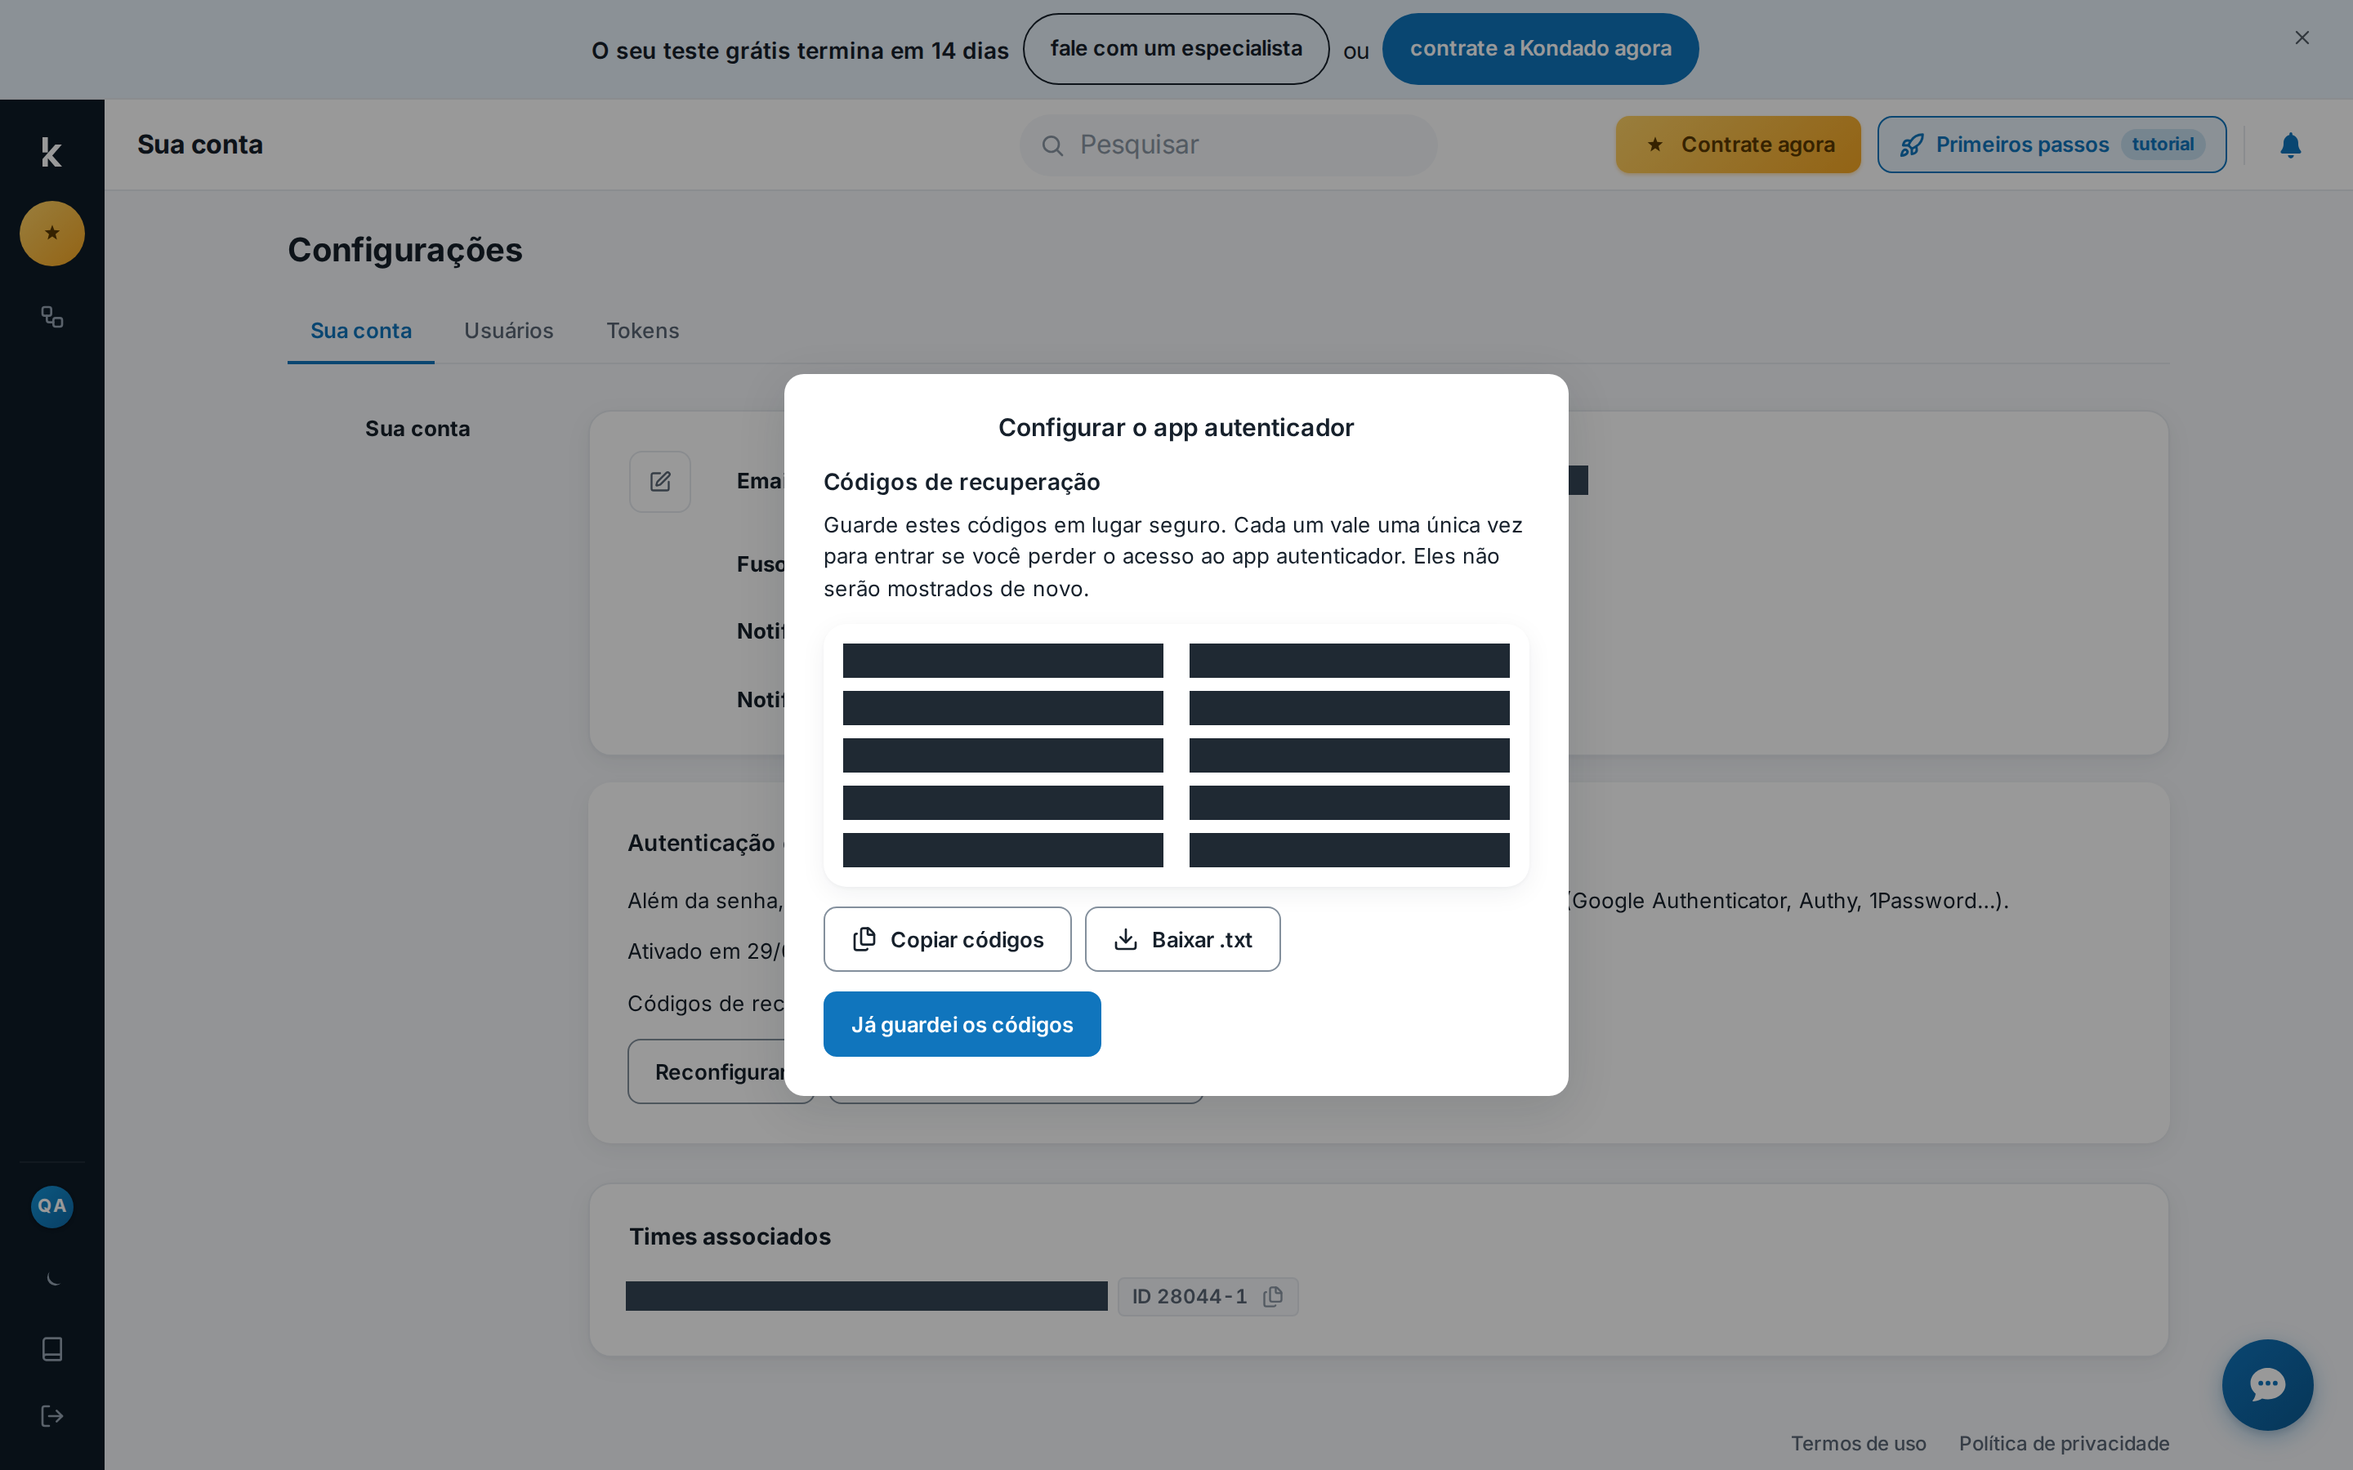Screen dimensions: 2353x1470
Task: Open the notifications bell
Action: (x=2290, y=145)
